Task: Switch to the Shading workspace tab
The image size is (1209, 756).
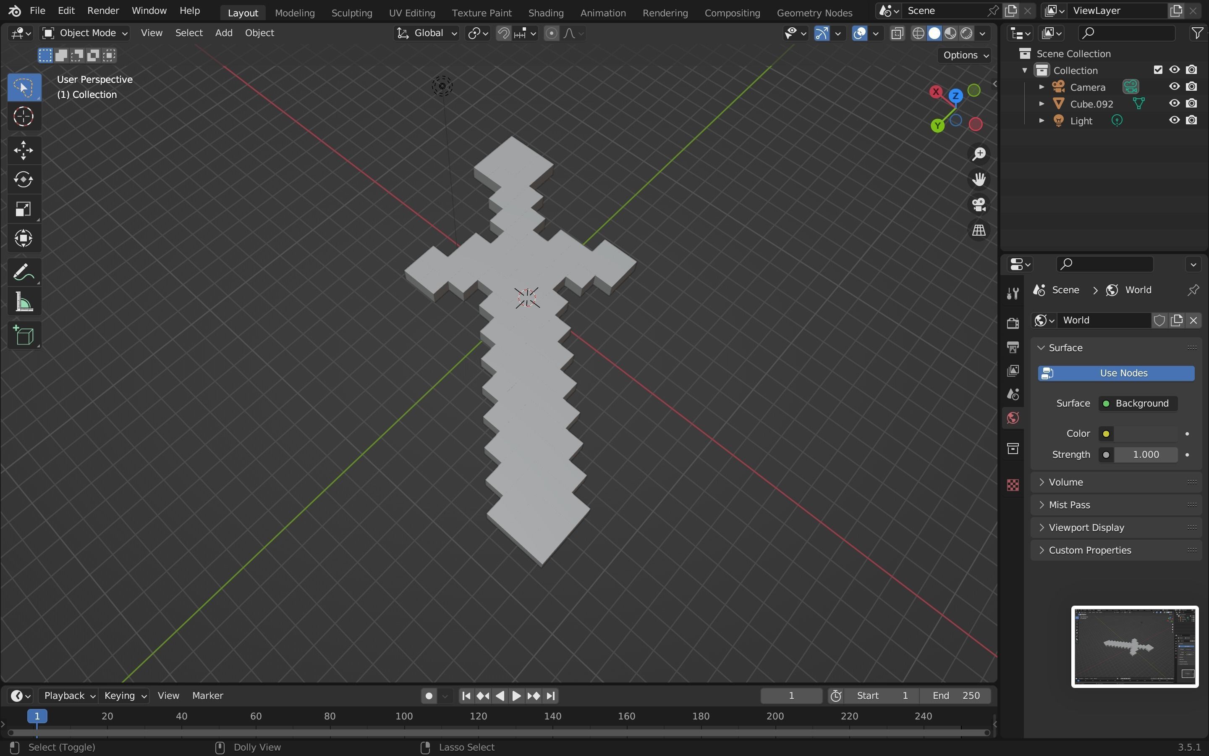Action: [546, 13]
